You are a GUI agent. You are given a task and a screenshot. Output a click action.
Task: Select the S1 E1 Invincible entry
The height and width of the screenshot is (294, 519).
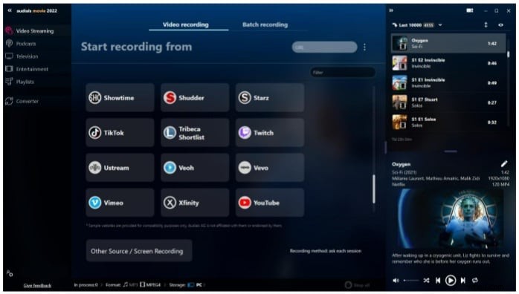(x=448, y=82)
